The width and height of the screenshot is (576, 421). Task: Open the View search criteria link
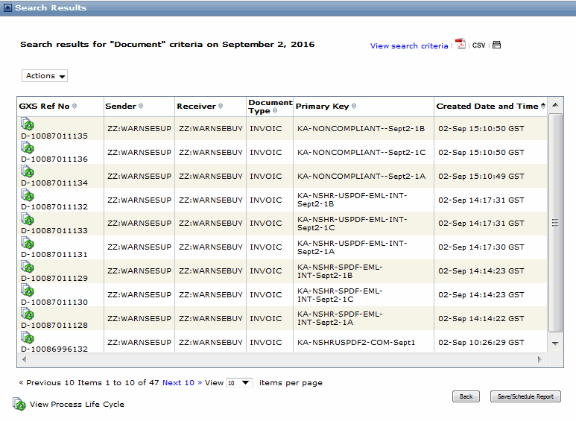[x=409, y=46]
